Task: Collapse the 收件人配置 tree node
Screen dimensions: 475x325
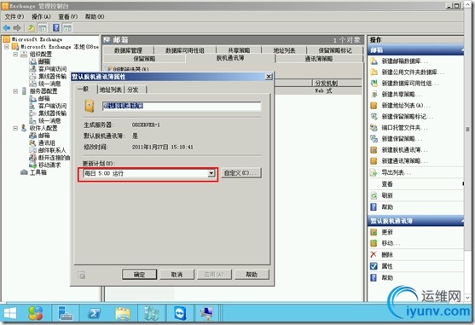Action: coord(15,128)
